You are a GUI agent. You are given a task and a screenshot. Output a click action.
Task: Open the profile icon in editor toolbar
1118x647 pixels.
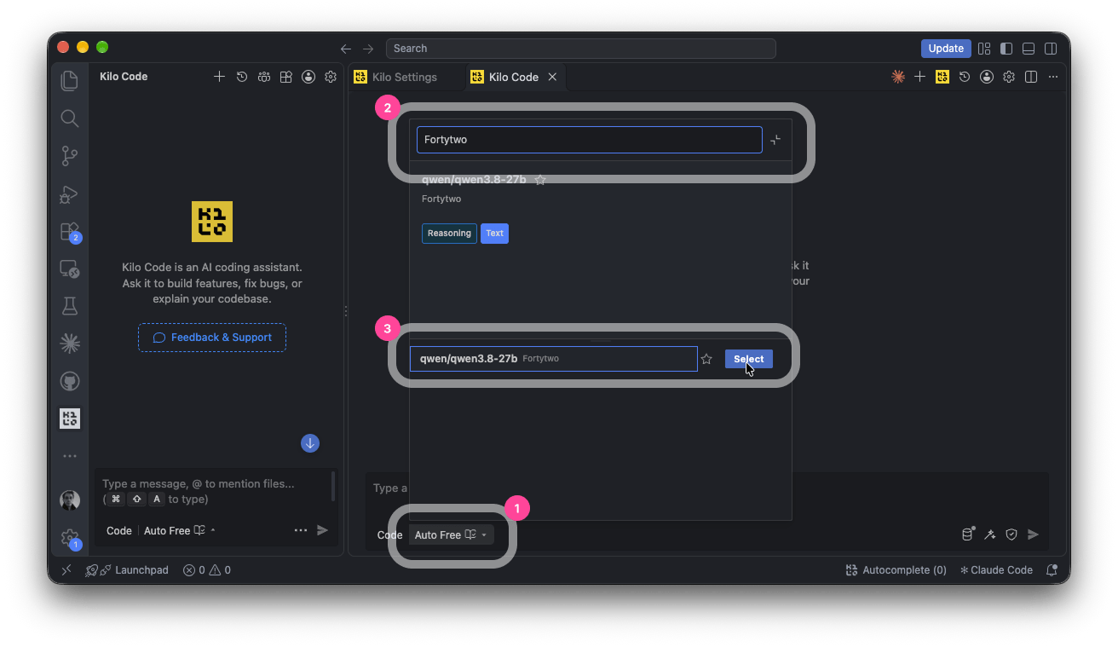(986, 77)
